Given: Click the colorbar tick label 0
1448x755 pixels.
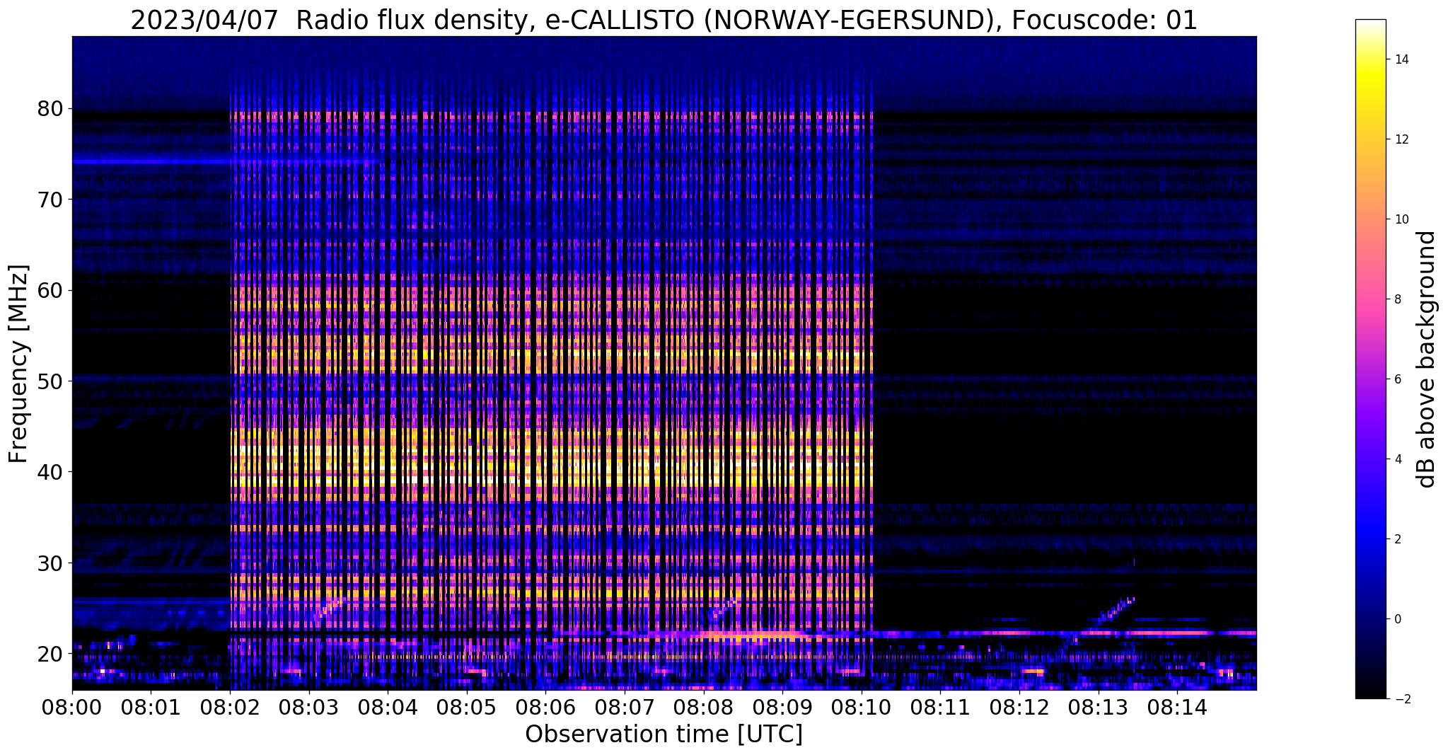Looking at the screenshot, I should [x=1397, y=619].
